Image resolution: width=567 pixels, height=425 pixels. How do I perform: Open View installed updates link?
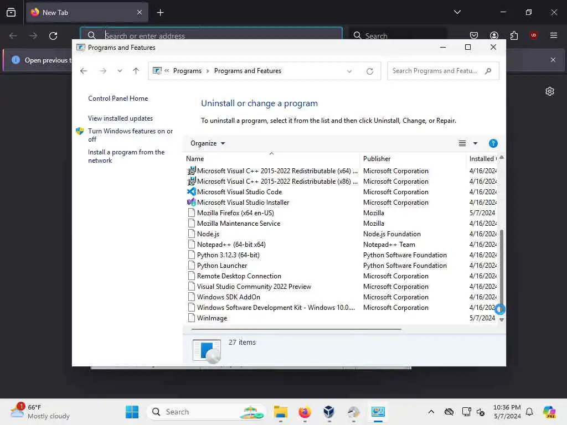click(120, 118)
